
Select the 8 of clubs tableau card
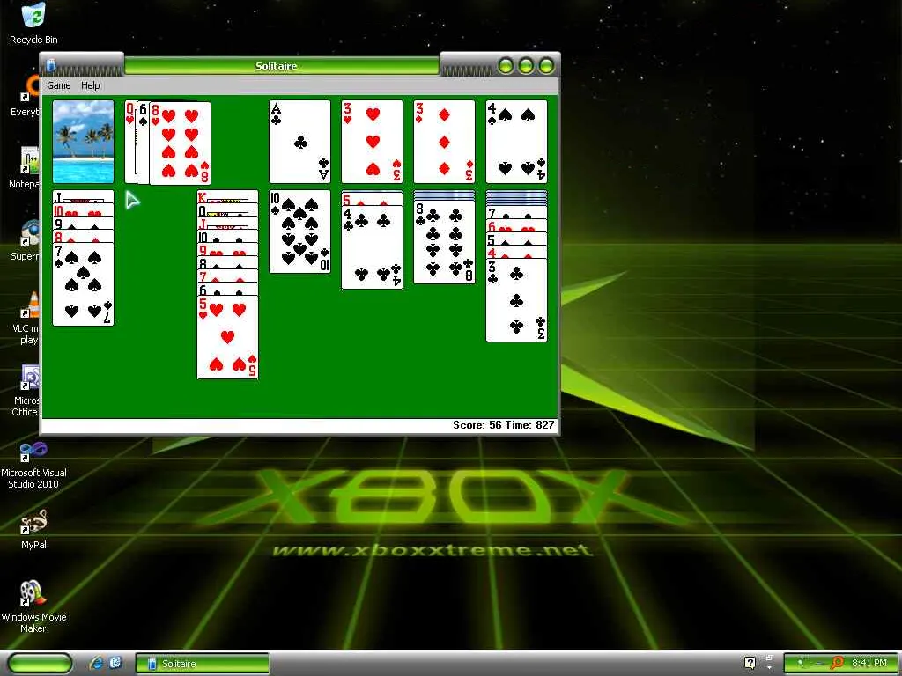[444, 242]
